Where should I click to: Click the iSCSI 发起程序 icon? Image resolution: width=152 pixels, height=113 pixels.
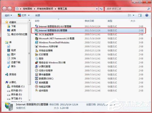pyautogui.click(x=37, y=34)
